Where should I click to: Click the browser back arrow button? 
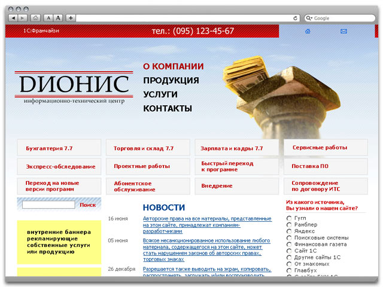tap(13, 18)
